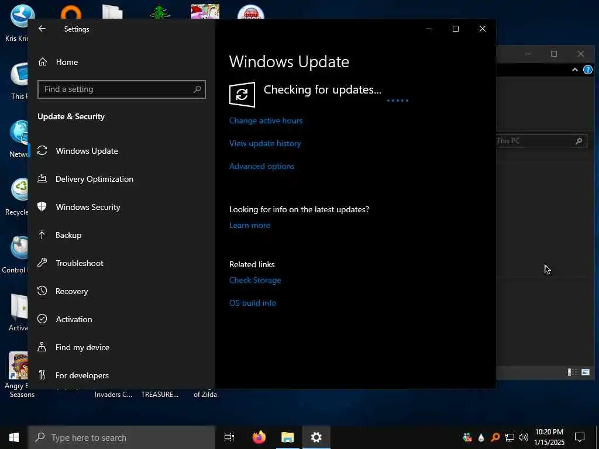Open the OS build info link
This screenshot has width=599, height=449.
coord(253,303)
